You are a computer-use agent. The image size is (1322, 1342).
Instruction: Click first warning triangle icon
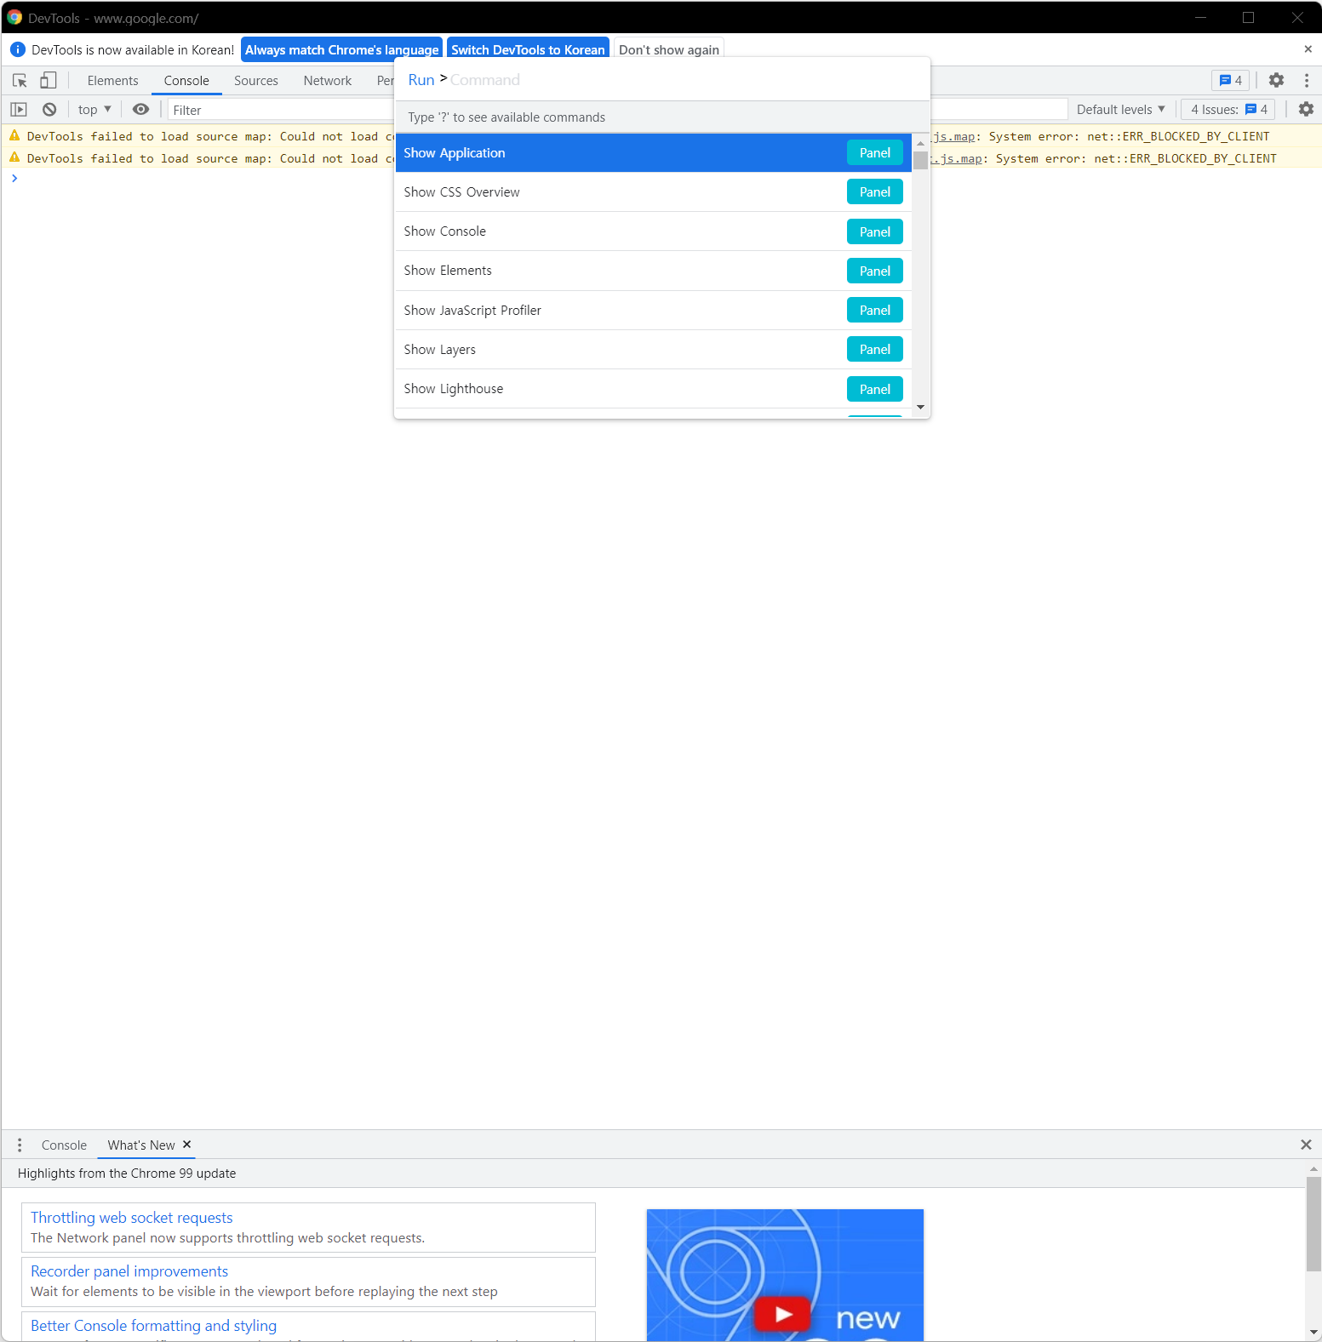[x=14, y=135]
